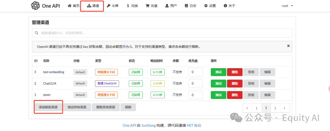Screen dimensions: 330x131
Task: Click priority field for text-embedding
Action: click(196, 72)
